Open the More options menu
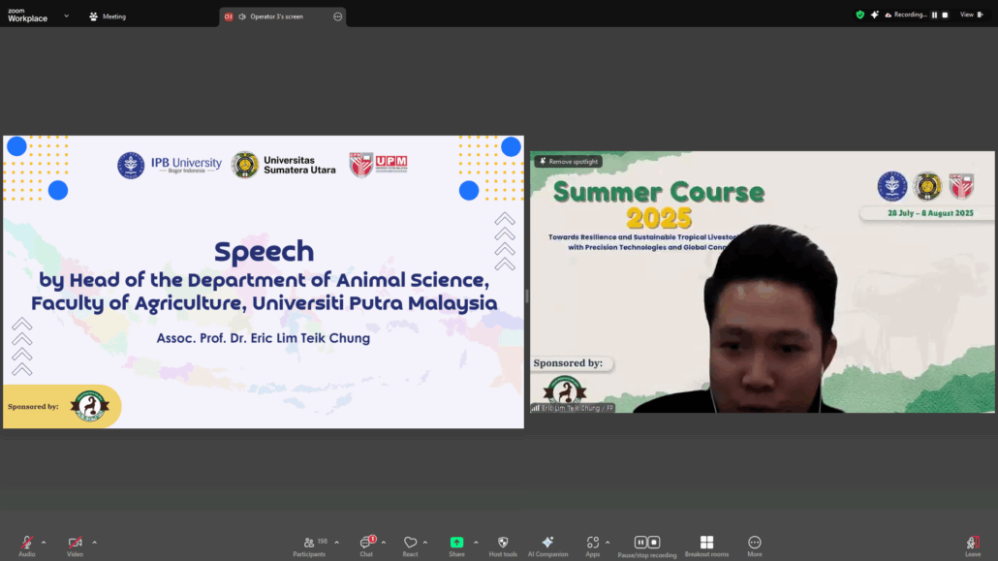The width and height of the screenshot is (998, 561). (755, 543)
